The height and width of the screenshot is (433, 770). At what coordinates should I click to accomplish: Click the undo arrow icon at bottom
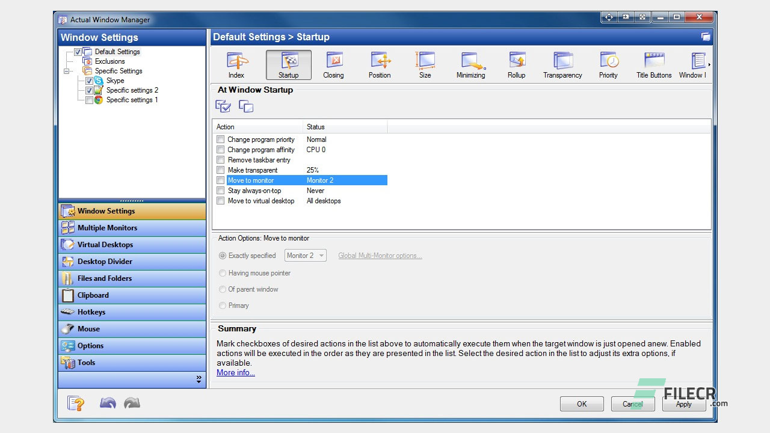108,403
